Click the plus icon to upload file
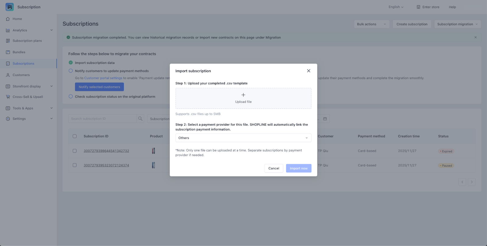 click(x=243, y=95)
